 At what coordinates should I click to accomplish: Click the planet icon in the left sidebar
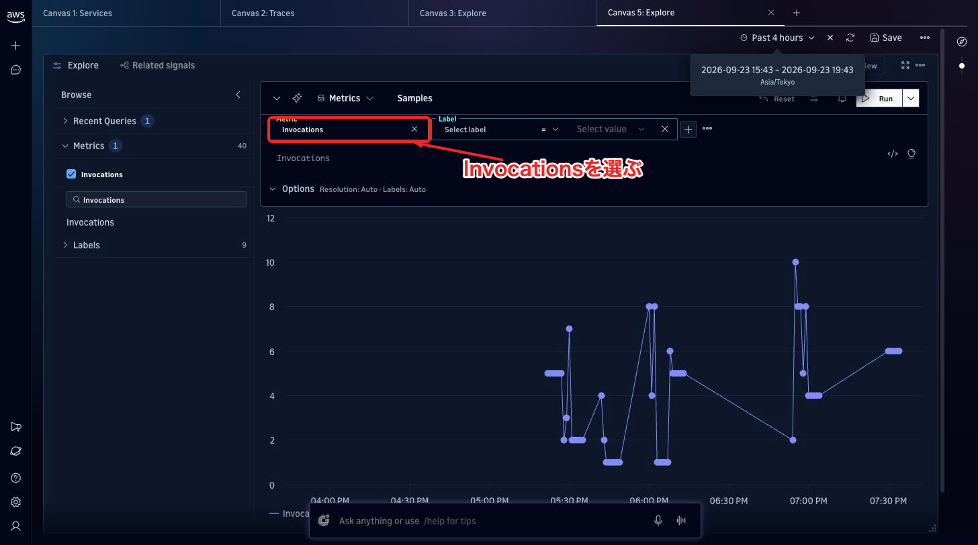coord(16,451)
